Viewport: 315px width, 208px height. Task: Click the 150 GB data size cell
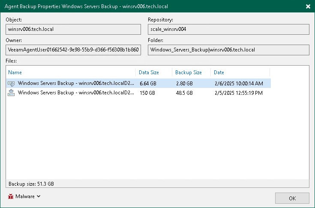click(x=147, y=93)
